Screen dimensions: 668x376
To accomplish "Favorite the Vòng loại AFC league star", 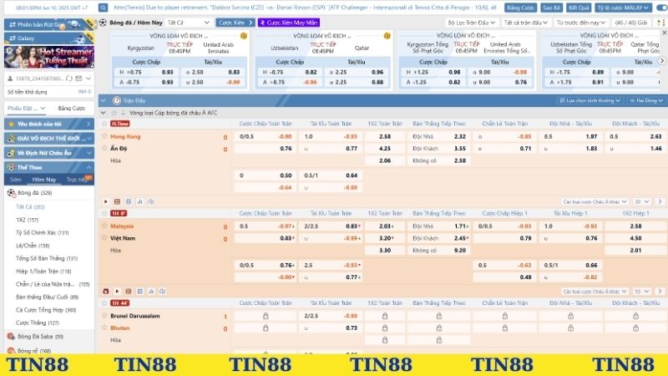I will pos(114,113).
